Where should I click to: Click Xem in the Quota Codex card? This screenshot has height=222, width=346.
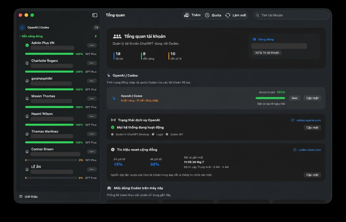coord(294,98)
